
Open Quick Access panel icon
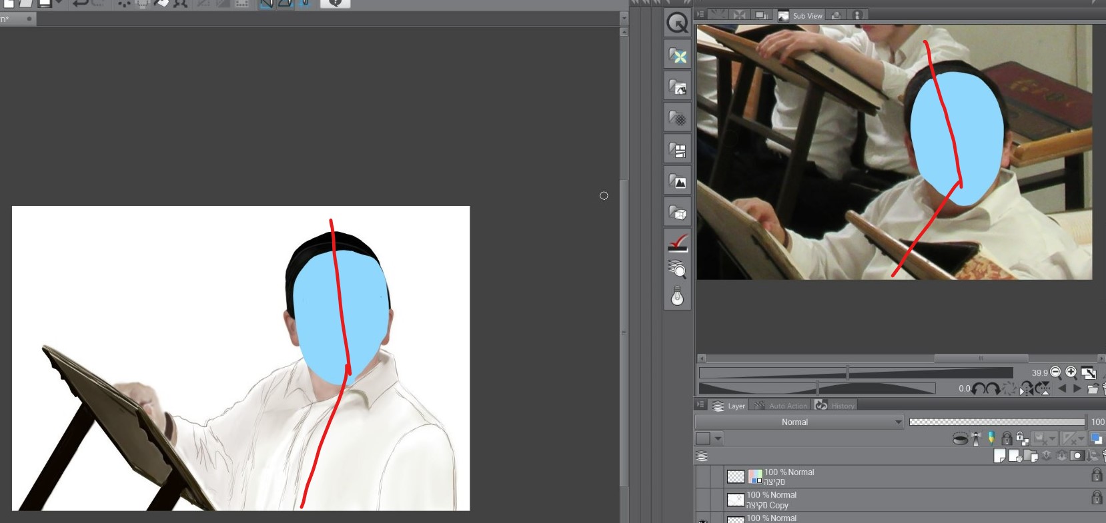click(677, 23)
